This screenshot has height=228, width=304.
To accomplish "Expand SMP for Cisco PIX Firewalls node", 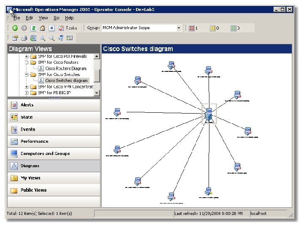I will click(27, 57).
